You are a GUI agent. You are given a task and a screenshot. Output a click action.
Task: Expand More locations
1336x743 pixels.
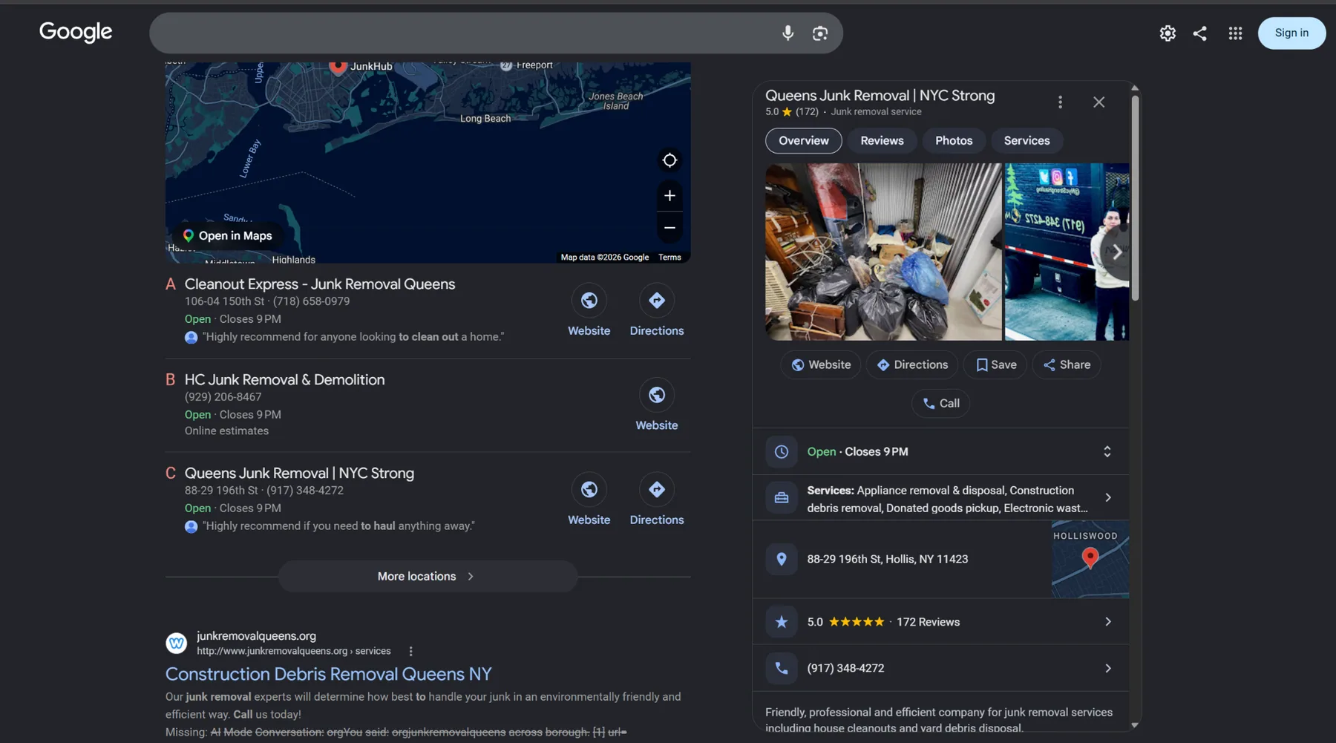point(428,577)
